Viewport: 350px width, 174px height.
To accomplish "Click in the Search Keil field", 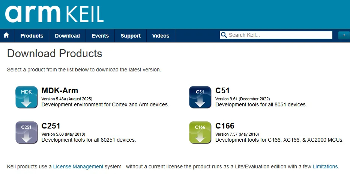I will [279, 35].
